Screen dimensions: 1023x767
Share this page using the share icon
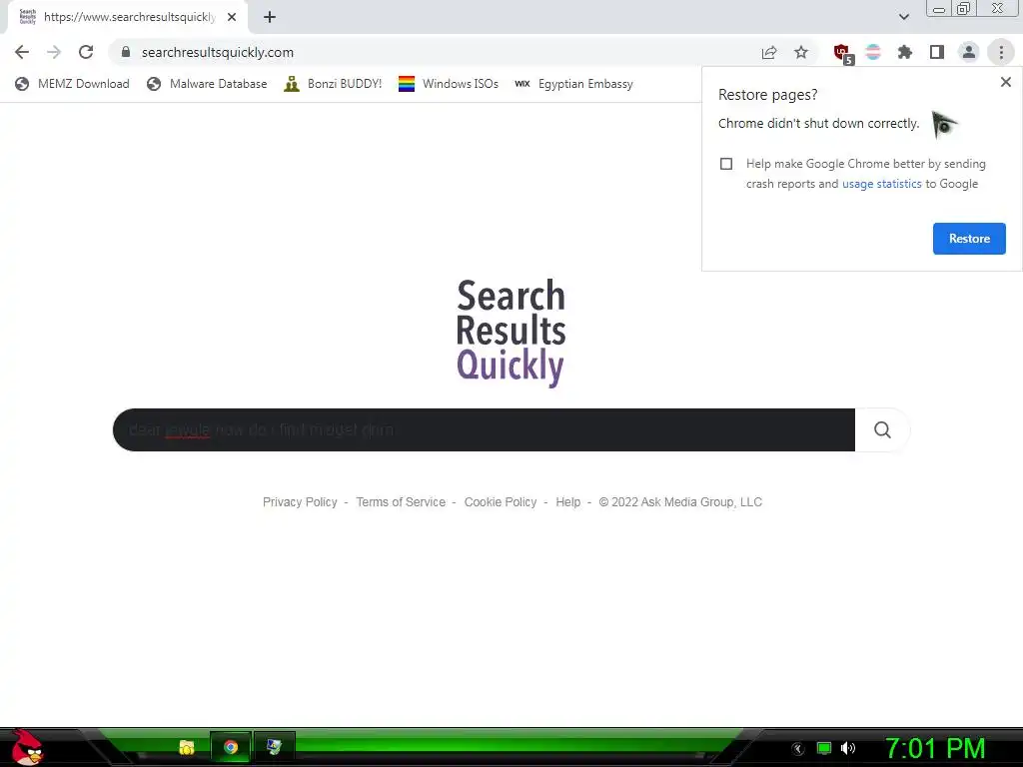point(769,52)
